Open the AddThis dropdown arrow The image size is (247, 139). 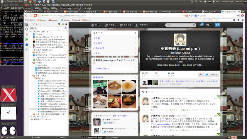click(38, 16)
